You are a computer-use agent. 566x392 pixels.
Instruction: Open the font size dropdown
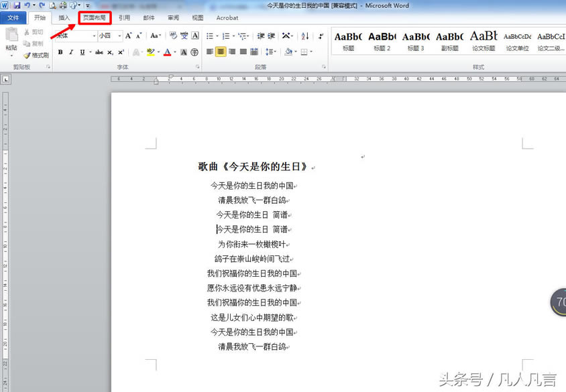coord(119,36)
